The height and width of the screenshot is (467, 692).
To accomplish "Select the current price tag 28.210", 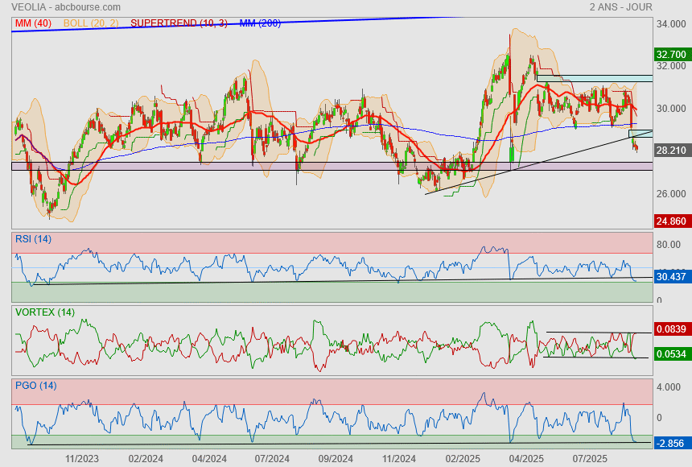I will coord(671,151).
